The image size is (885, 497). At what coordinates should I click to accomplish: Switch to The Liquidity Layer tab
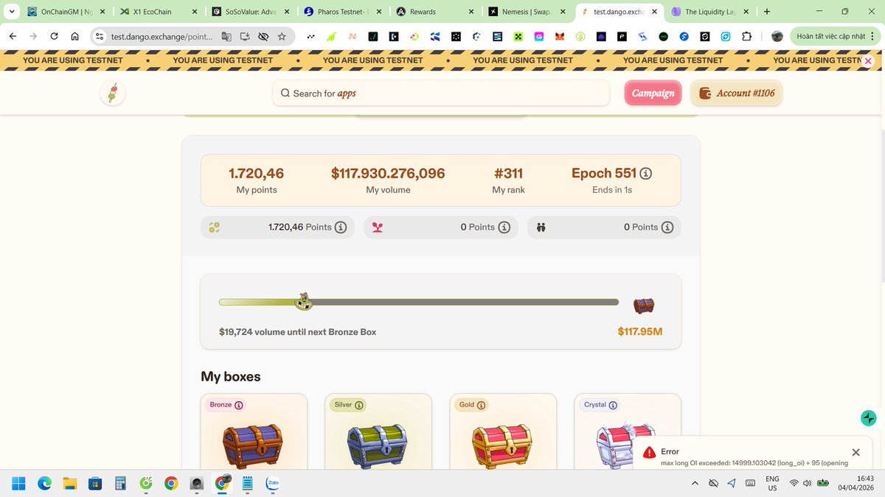tap(710, 12)
